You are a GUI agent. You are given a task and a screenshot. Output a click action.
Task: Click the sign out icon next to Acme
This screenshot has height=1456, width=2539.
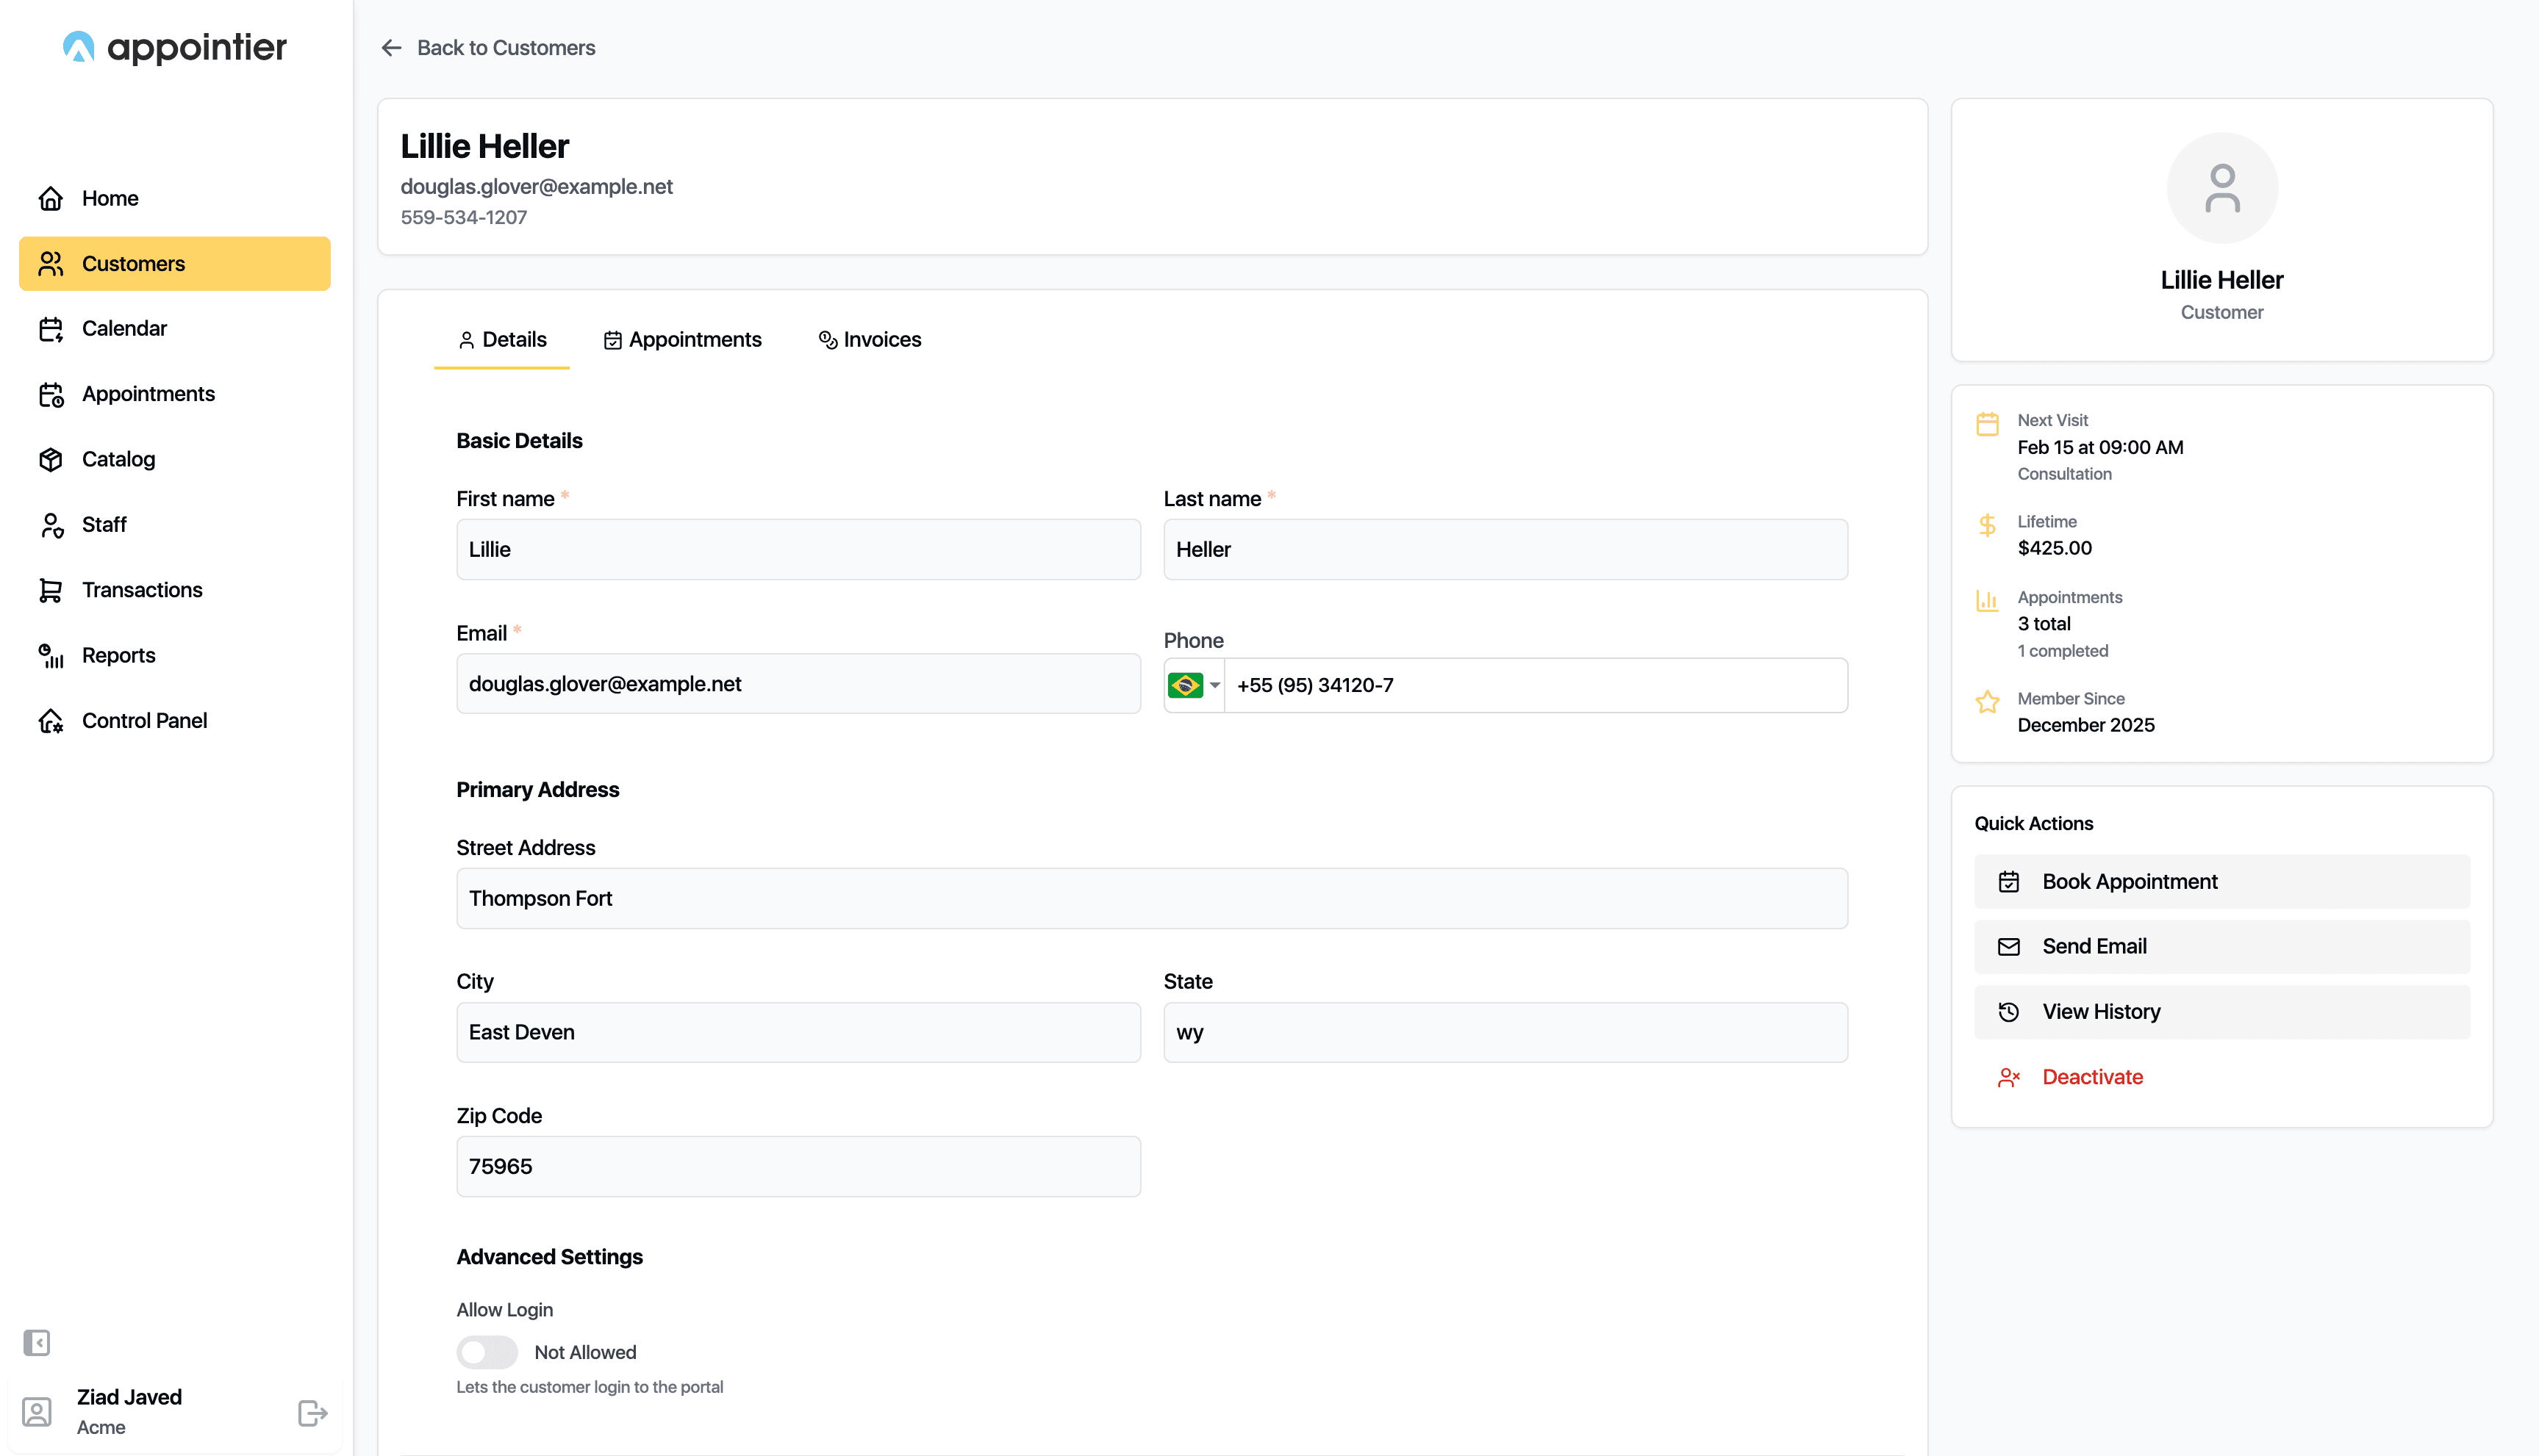[311, 1412]
